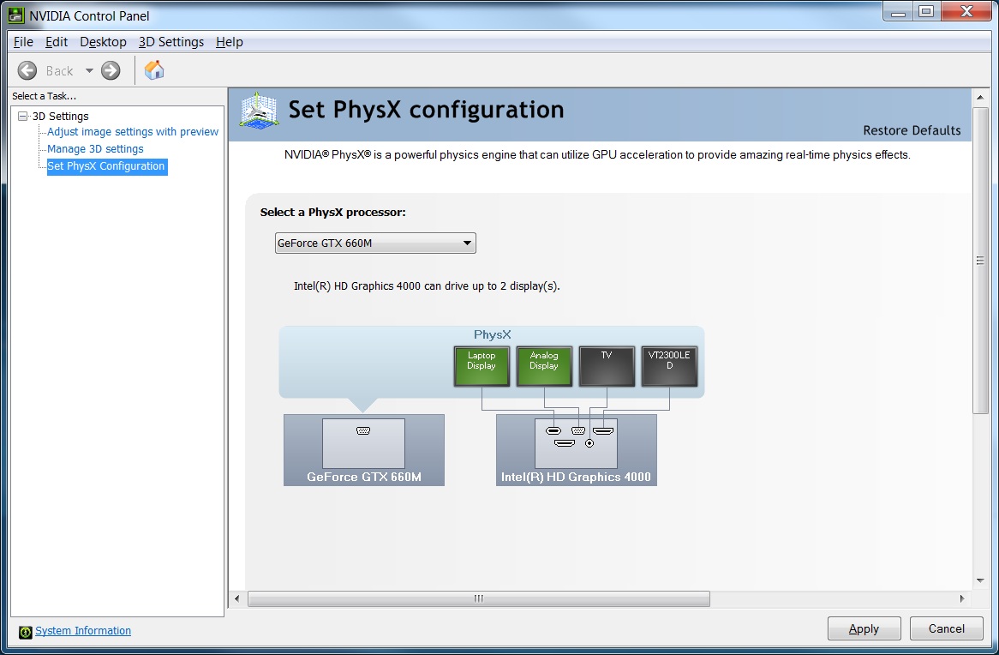Image resolution: width=999 pixels, height=655 pixels.
Task: Go to the Home page via the house icon
Action: click(x=153, y=70)
